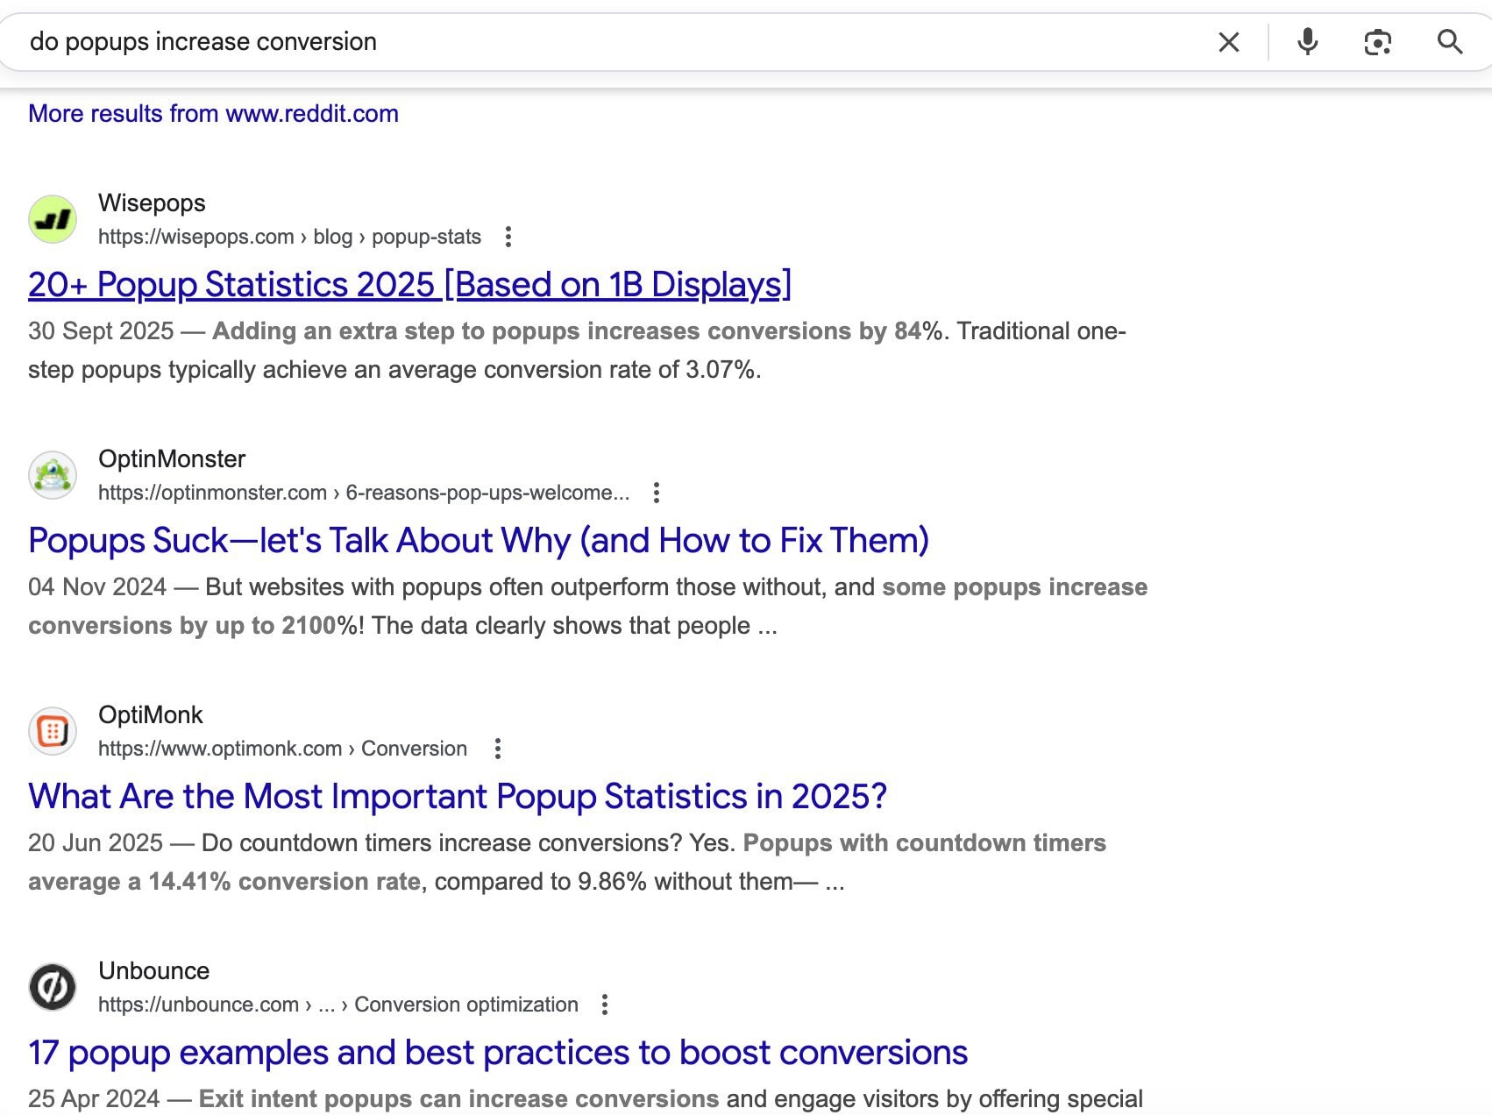1492x1115 pixels.
Task: Click the '30 Sept 2025' snippet date
Action: coord(101,331)
